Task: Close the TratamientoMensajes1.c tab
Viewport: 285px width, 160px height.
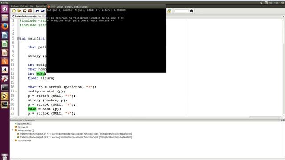Action: [x=43, y=16]
